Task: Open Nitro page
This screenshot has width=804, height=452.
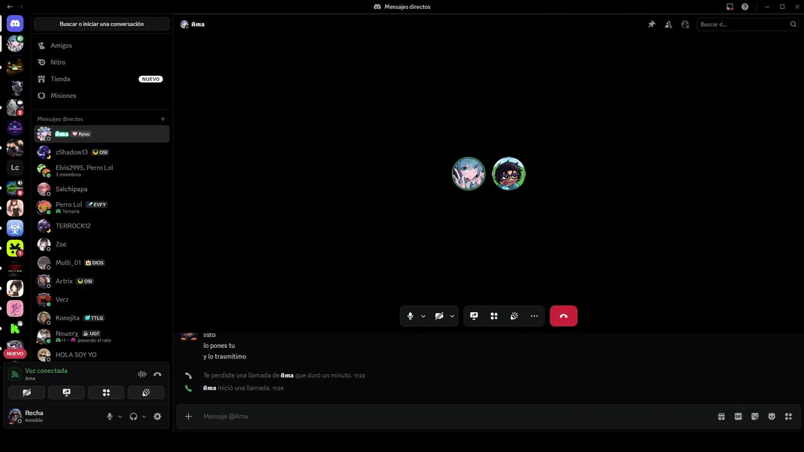Action: point(102,62)
